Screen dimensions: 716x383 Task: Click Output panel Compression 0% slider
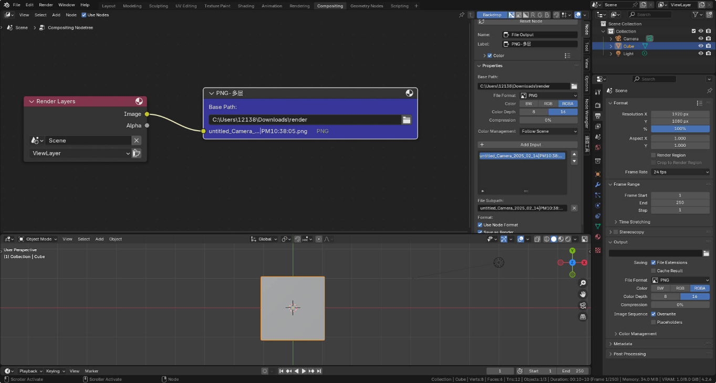click(x=680, y=305)
